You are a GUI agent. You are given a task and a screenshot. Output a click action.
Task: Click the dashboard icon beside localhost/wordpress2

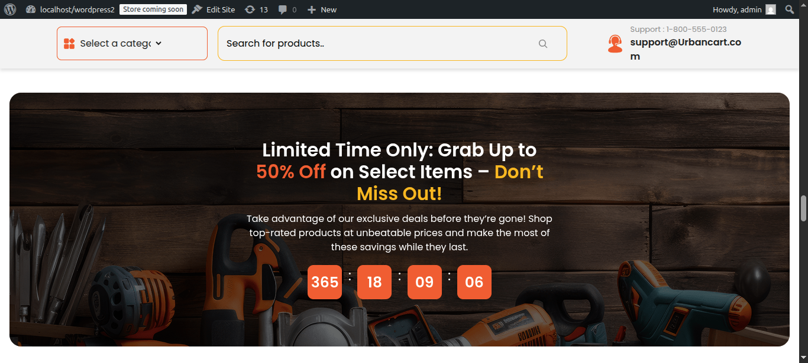(31, 9)
